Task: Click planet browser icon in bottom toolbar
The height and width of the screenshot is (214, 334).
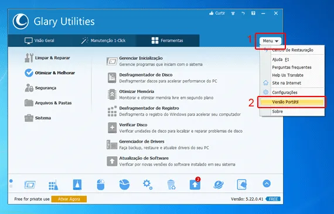Action: click(219, 184)
